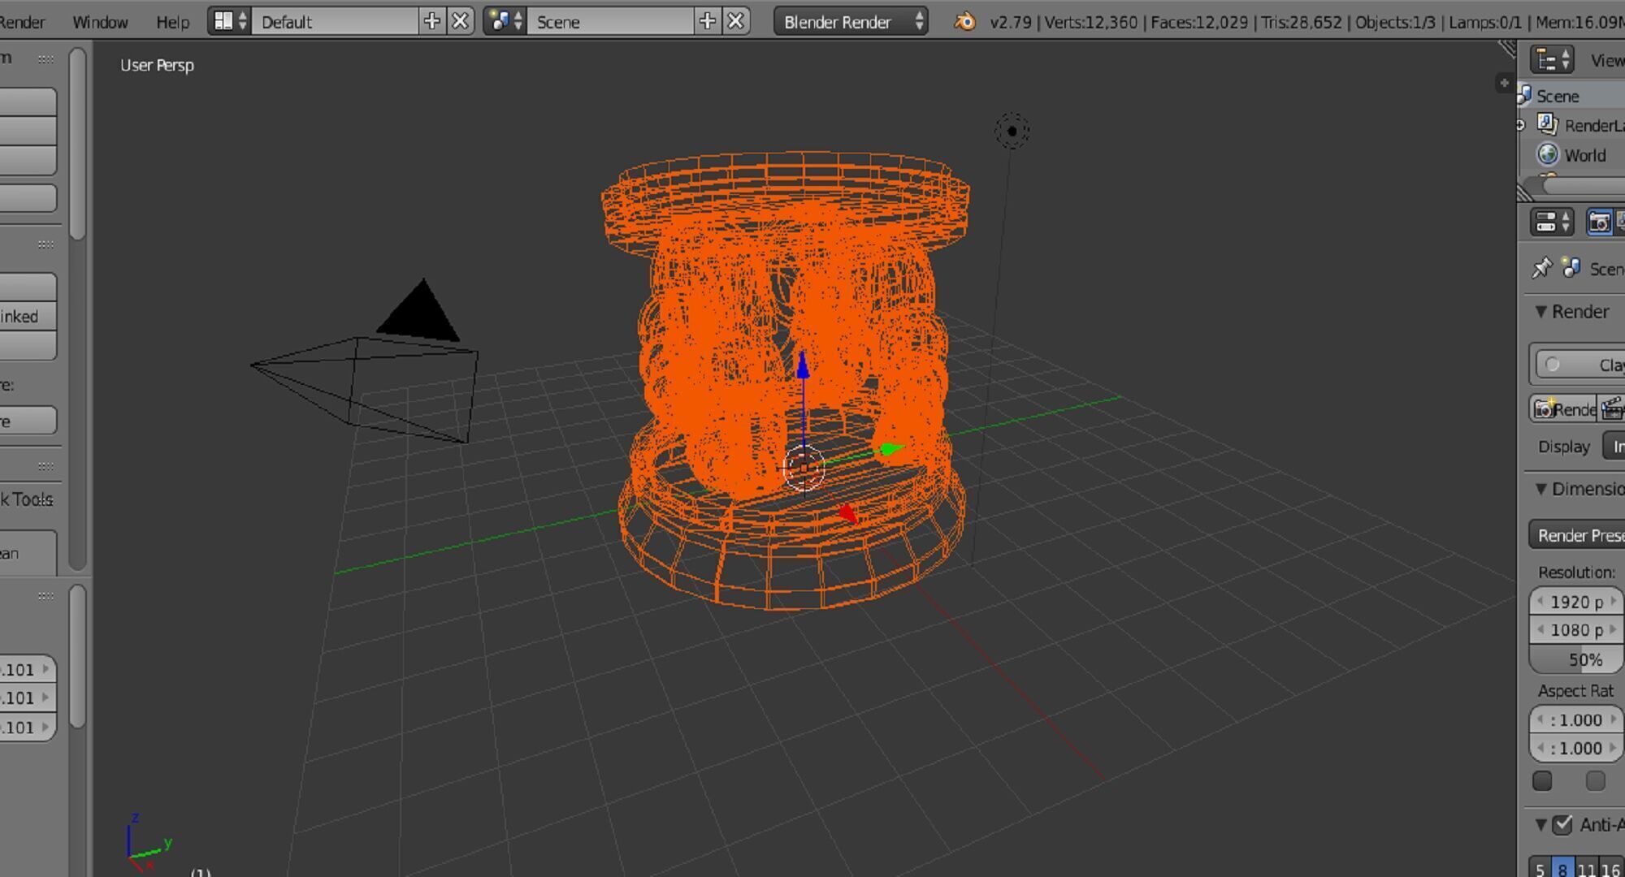Expand the RenderLayers tree item
The image size is (1625, 877).
(1520, 124)
